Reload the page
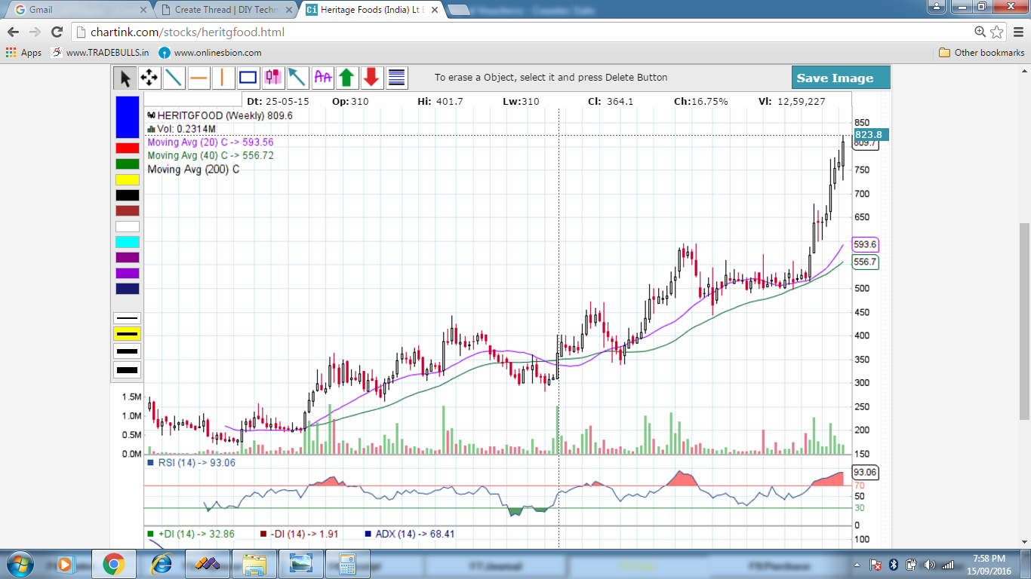 56,32
